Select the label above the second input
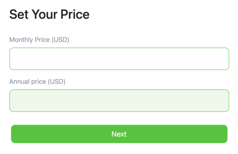 [x=37, y=82]
